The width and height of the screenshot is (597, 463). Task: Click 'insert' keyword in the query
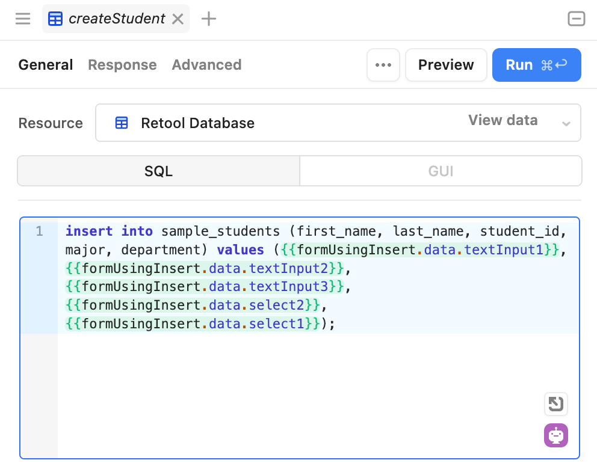(x=89, y=231)
